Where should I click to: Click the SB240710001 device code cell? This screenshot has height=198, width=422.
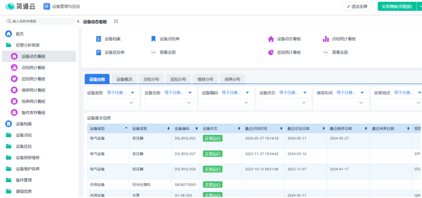(186, 185)
